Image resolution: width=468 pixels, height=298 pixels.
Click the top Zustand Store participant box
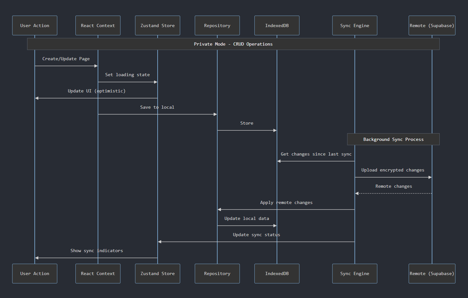(x=158, y=25)
